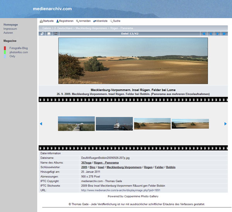Click the Impressum sidebar link

[10, 29]
